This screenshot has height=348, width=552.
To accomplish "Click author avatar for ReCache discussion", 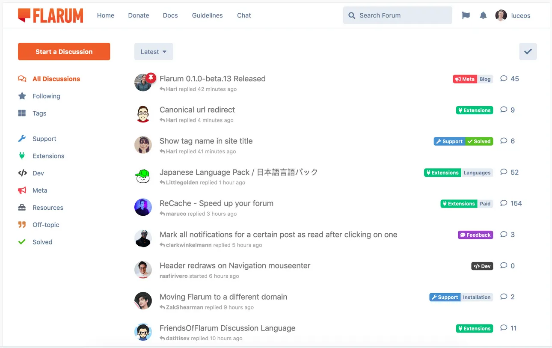I will (x=143, y=207).
